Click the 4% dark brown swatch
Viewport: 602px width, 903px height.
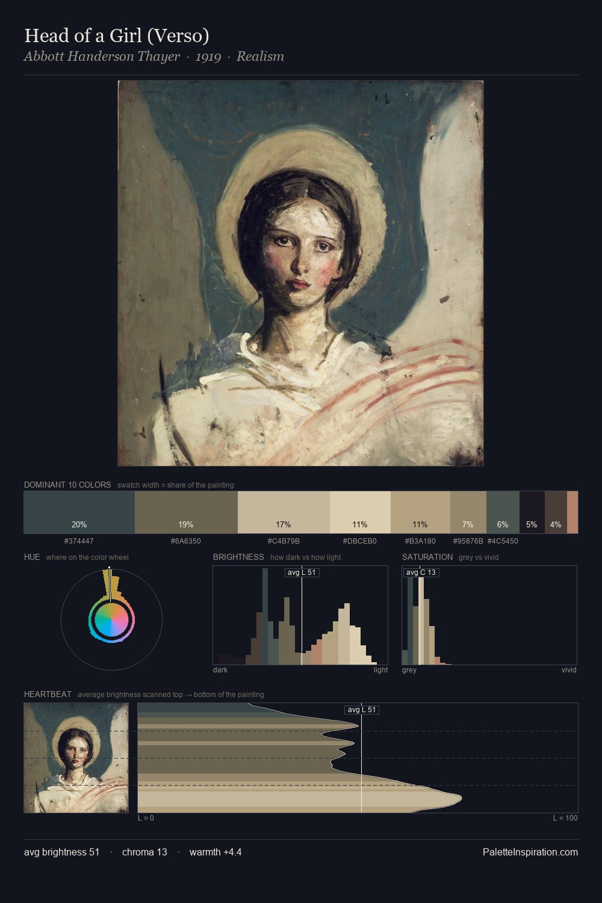tap(556, 512)
